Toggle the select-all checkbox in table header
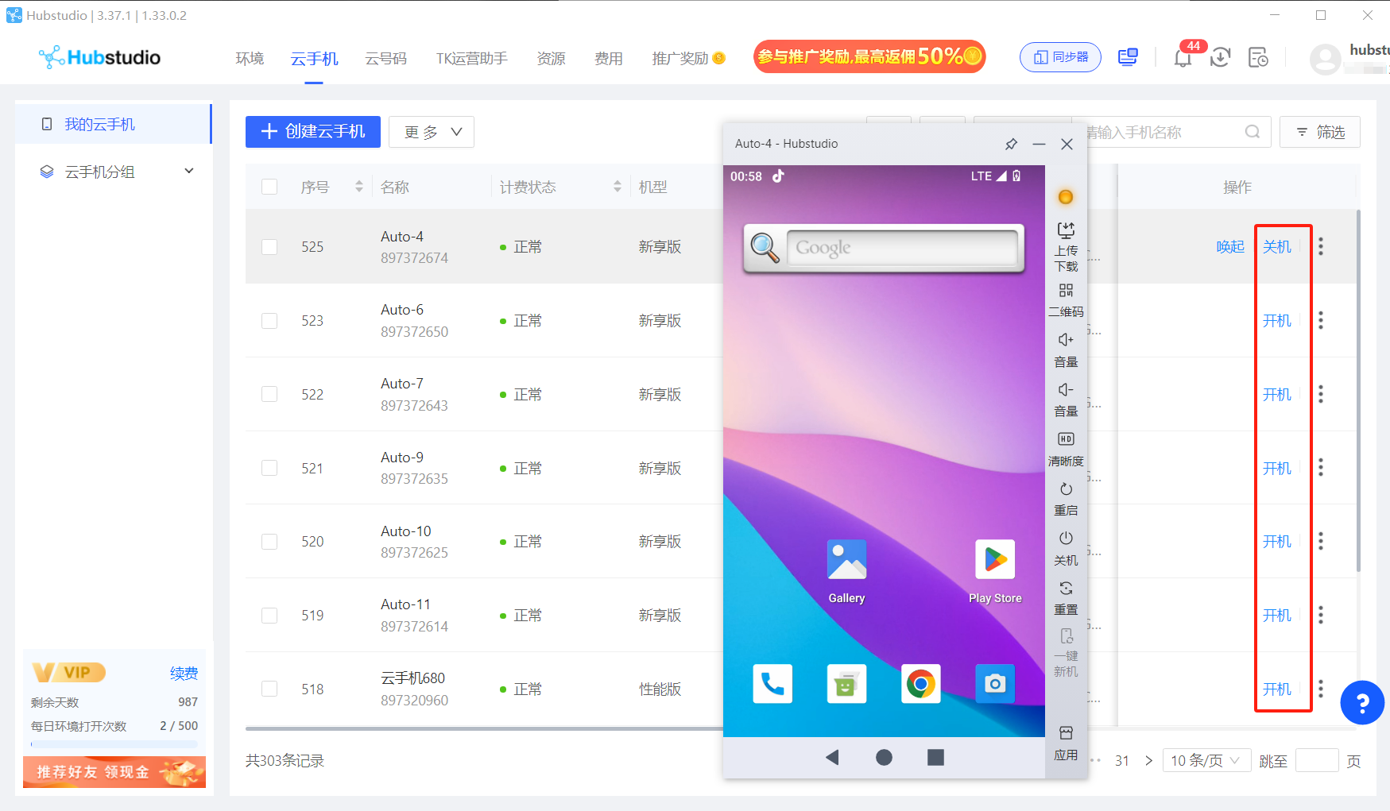This screenshot has height=811, width=1390. (269, 187)
